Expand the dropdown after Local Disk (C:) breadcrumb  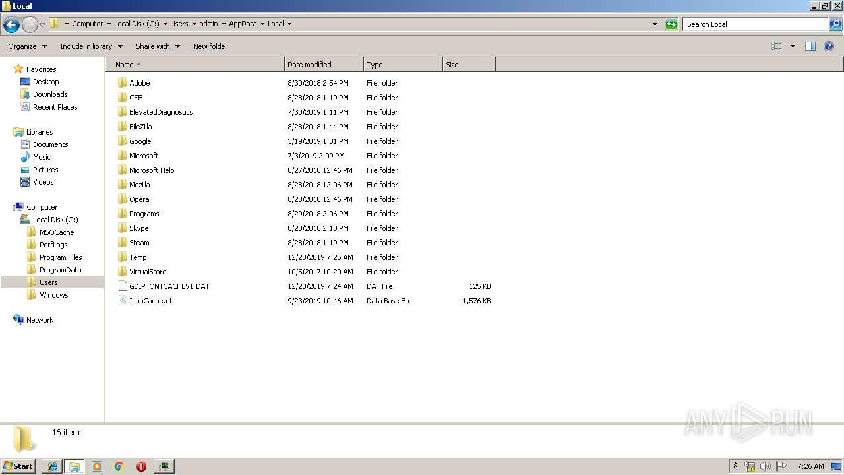(x=164, y=24)
